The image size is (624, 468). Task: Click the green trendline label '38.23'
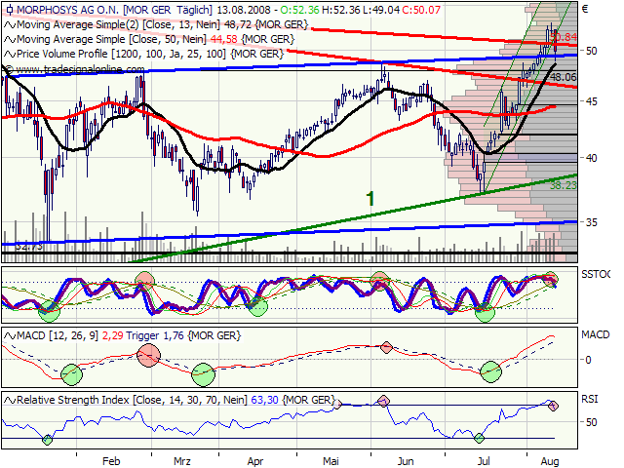click(564, 186)
